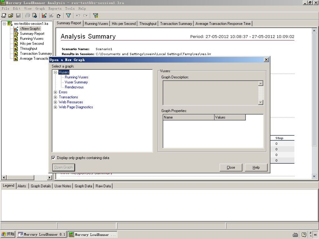Image resolution: width=319 pixels, height=239 pixels.
Task: Select the Graph Data bottom tab
Action: (83, 186)
